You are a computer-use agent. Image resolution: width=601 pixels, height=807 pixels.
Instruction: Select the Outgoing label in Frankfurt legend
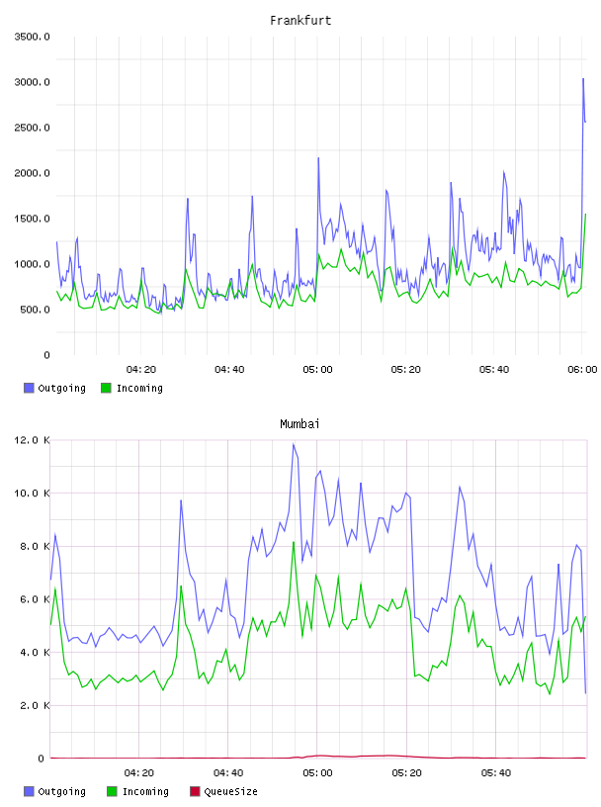[61, 388]
